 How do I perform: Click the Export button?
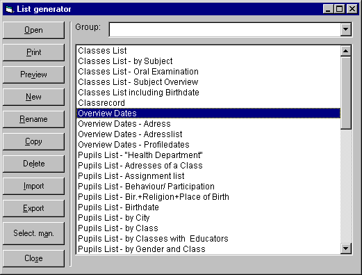click(x=33, y=208)
